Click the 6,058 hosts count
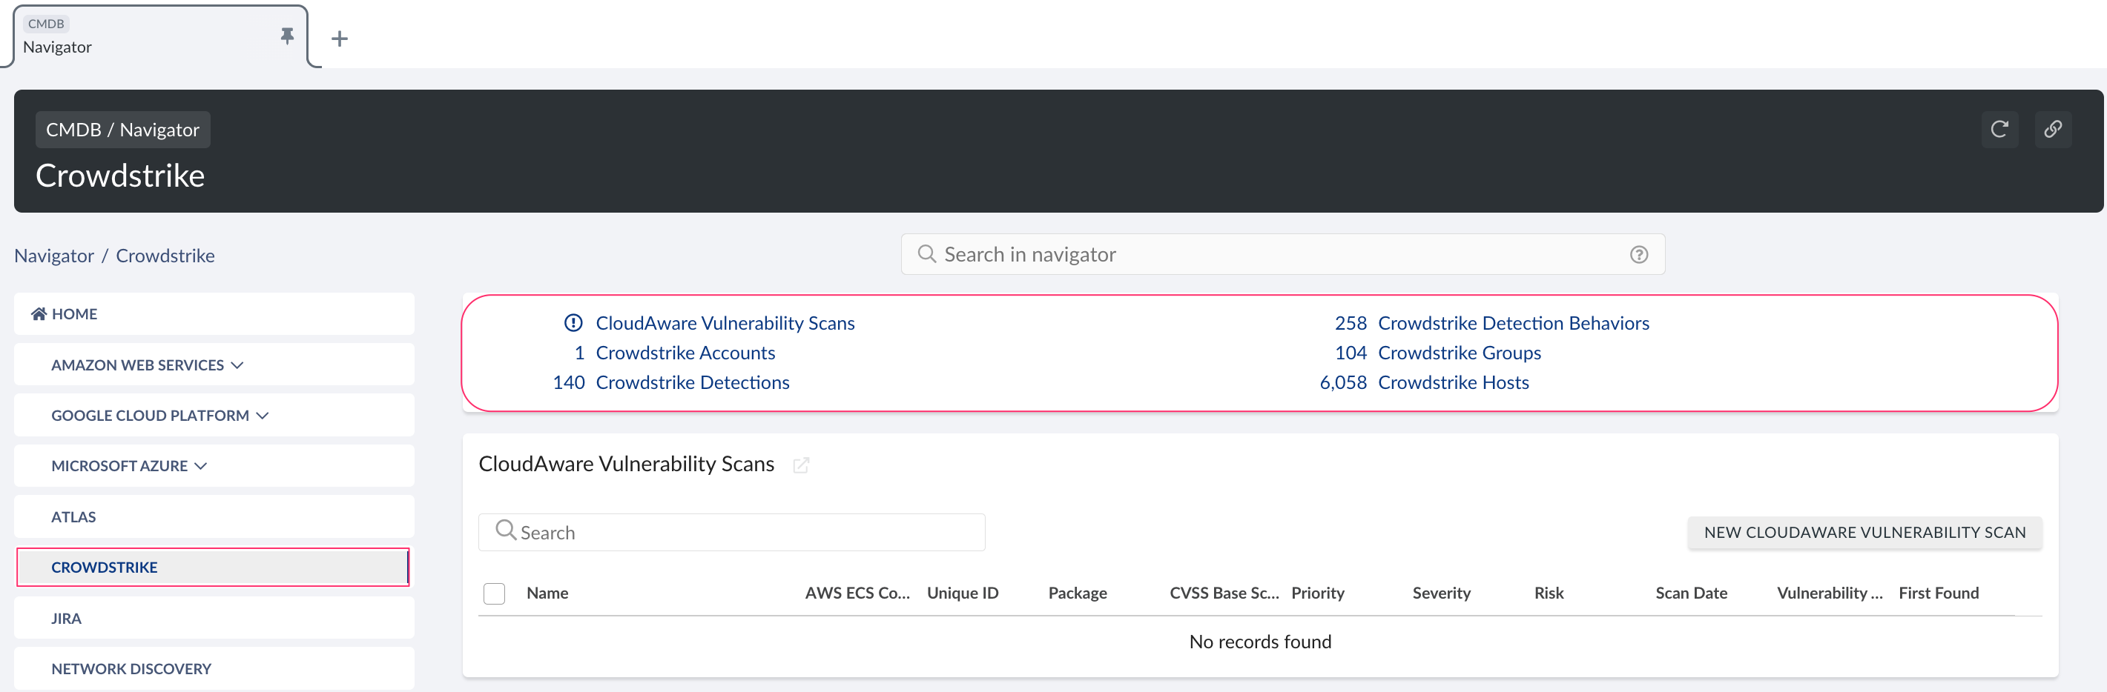The height and width of the screenshot is (692, 2107). coord(1343,382)
